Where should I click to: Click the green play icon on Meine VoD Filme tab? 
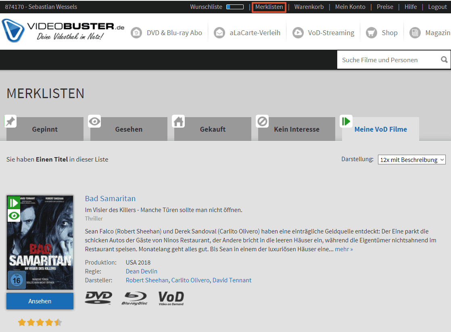click(346, 121)
